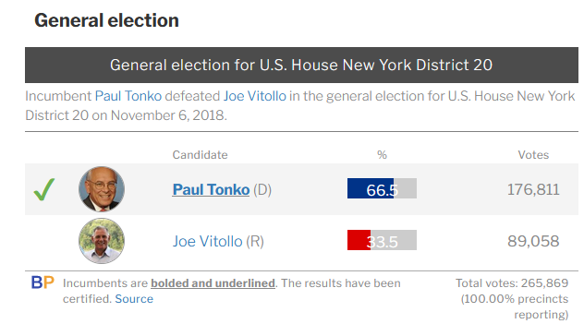
Task: Click the Votes column header
Action: (x=533, y=155)
